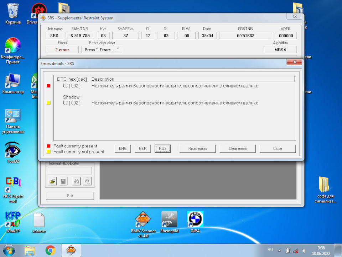Click the Date value 39/04

coord(207,36)
